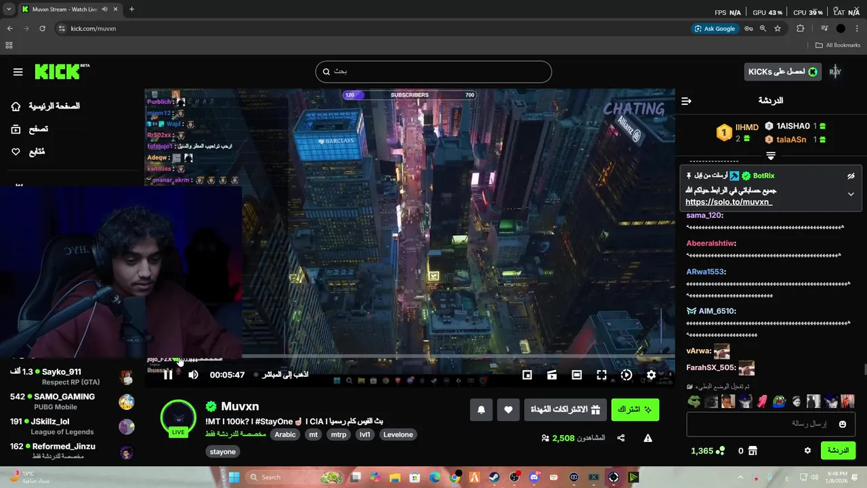867x488 pixels.
Task: Insert the pink emote from quick row
Action: point(762,401)
